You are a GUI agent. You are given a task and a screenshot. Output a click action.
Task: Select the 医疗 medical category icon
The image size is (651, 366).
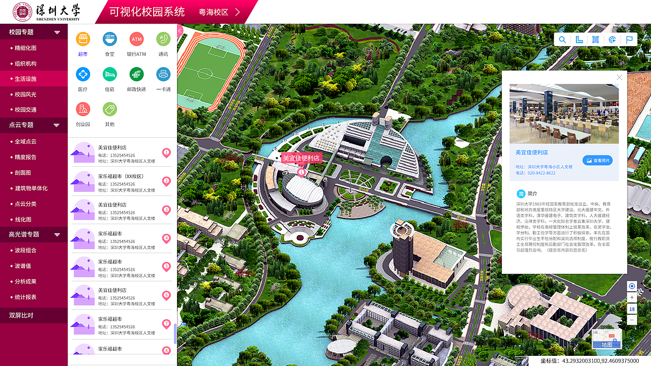(83, 74)
